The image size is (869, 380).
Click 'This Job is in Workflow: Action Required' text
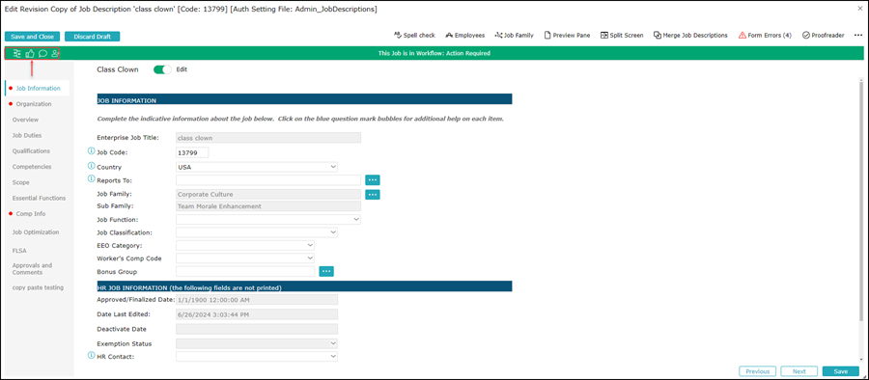coord(434,54)
